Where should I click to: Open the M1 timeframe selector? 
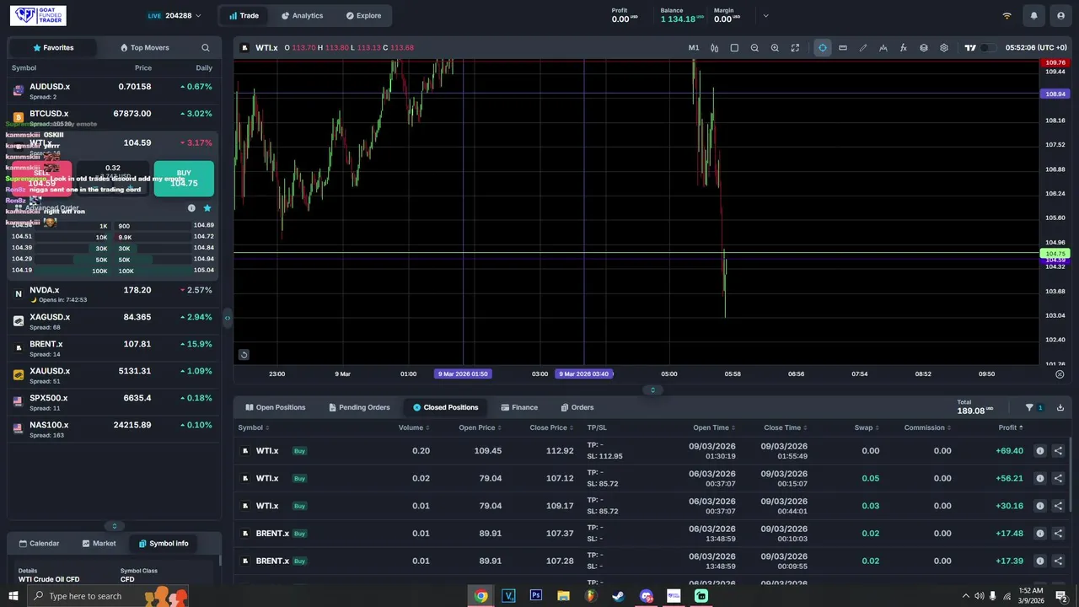point(694,48)
